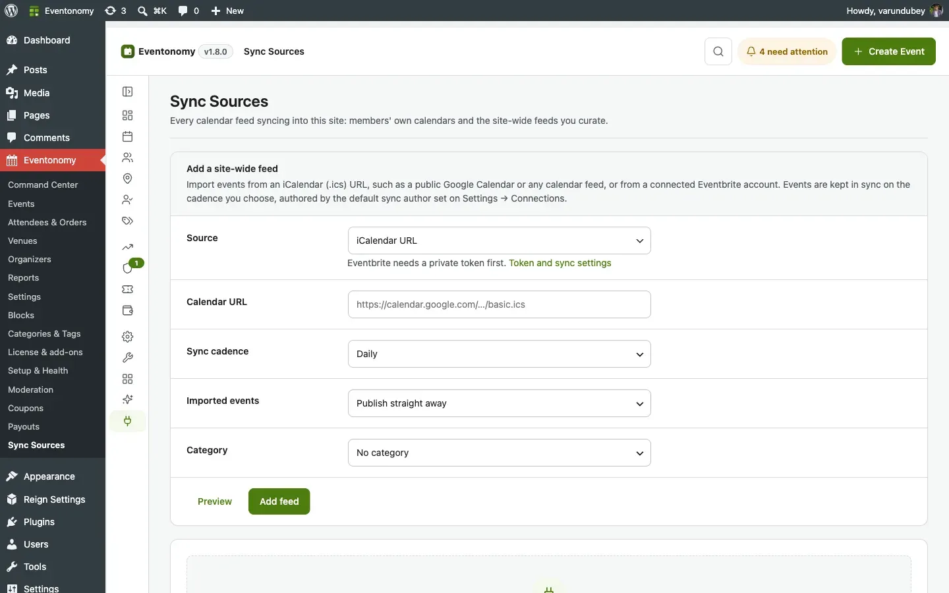This screenshot has width=949, height=593.
Task: Open the updates indicator showing 3
Action: click(x=116, y=11)
